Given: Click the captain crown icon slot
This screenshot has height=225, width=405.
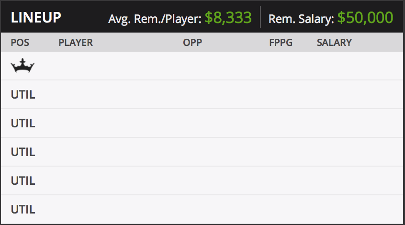Looking at the screenshot, I should (x=22, y=66).
